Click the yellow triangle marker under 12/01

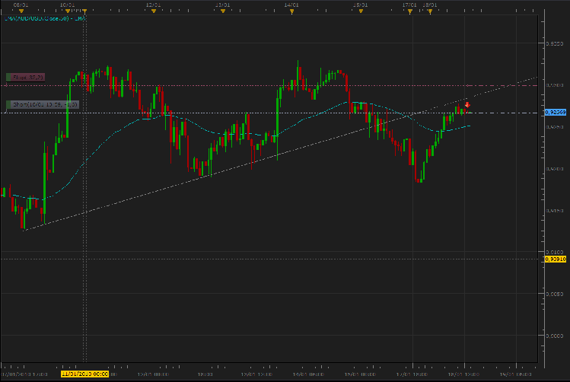click(x=154, y=11)
